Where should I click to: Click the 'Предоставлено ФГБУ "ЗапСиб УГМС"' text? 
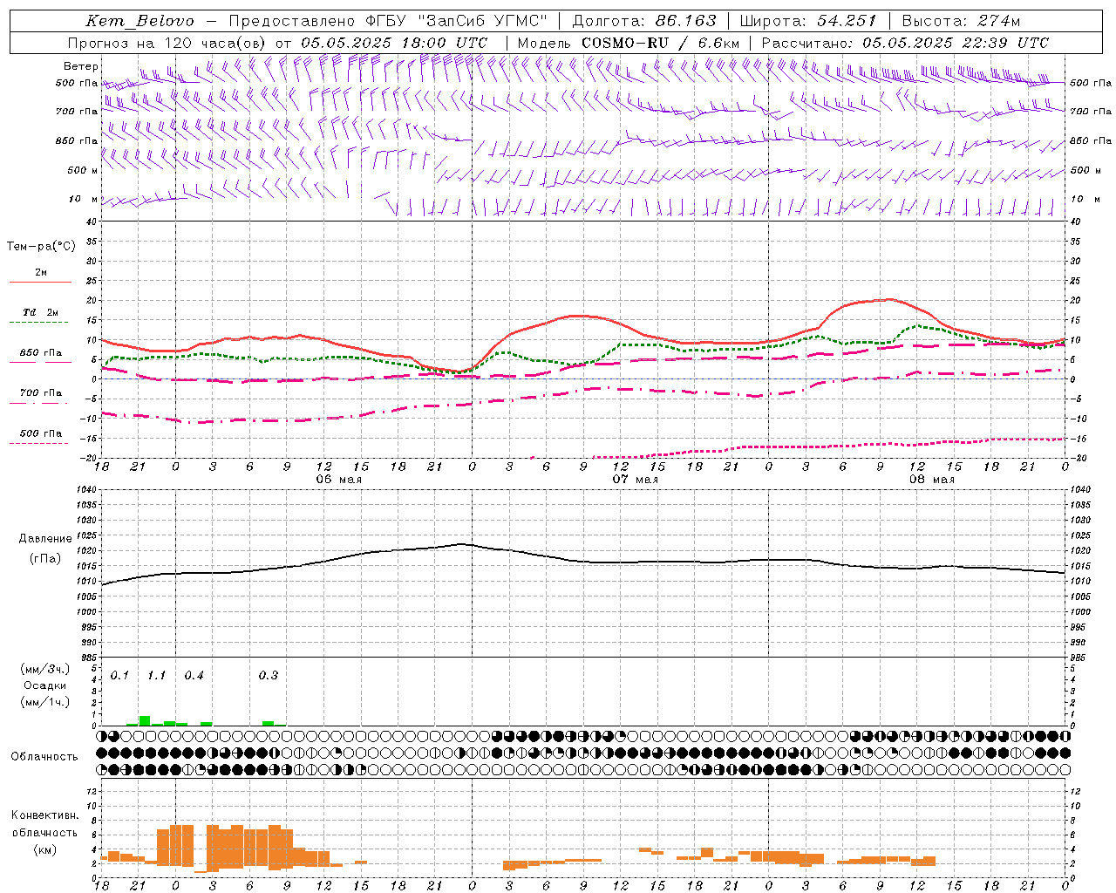(x=388, y=21)
